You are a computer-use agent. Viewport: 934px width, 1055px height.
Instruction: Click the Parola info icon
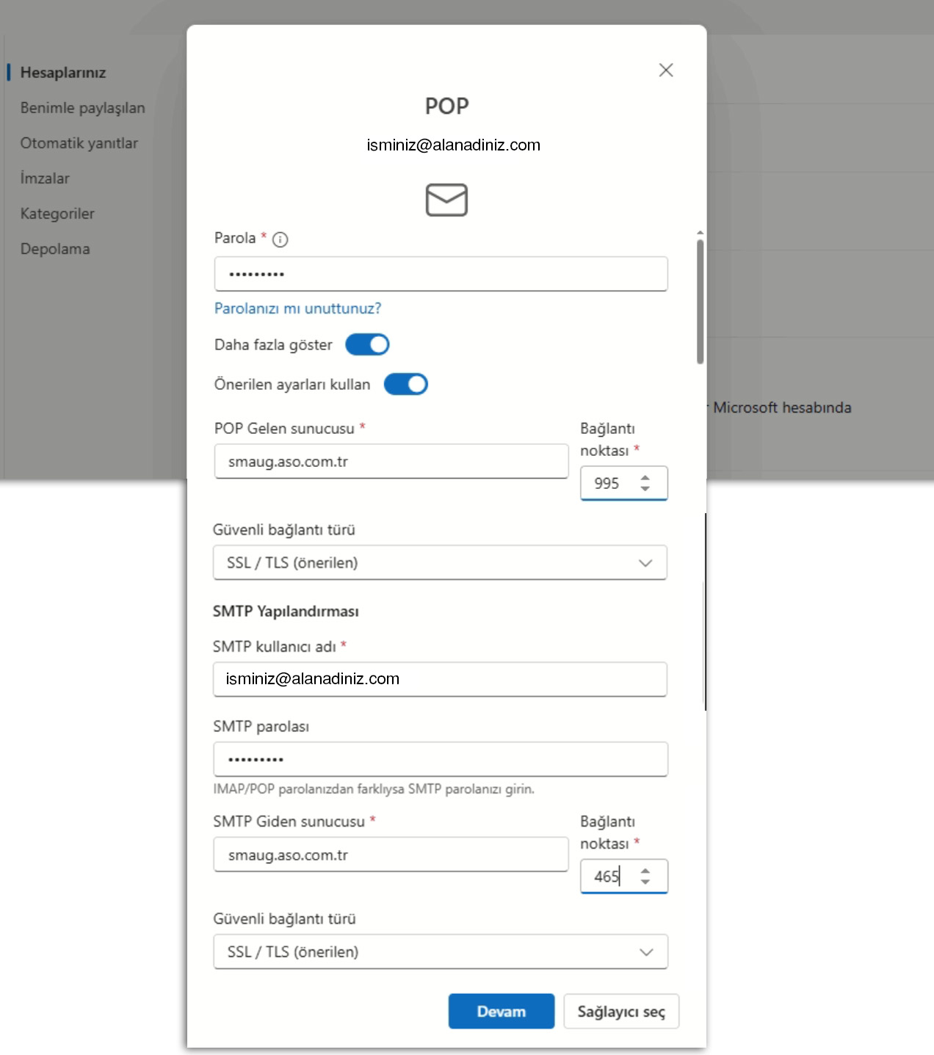280,239
